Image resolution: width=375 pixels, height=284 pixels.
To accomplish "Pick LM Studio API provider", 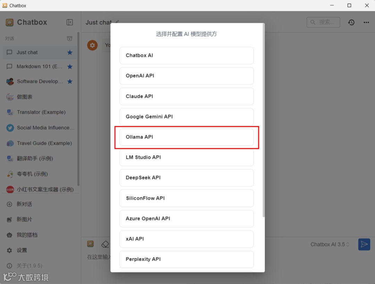I will (x=186, y=157).
